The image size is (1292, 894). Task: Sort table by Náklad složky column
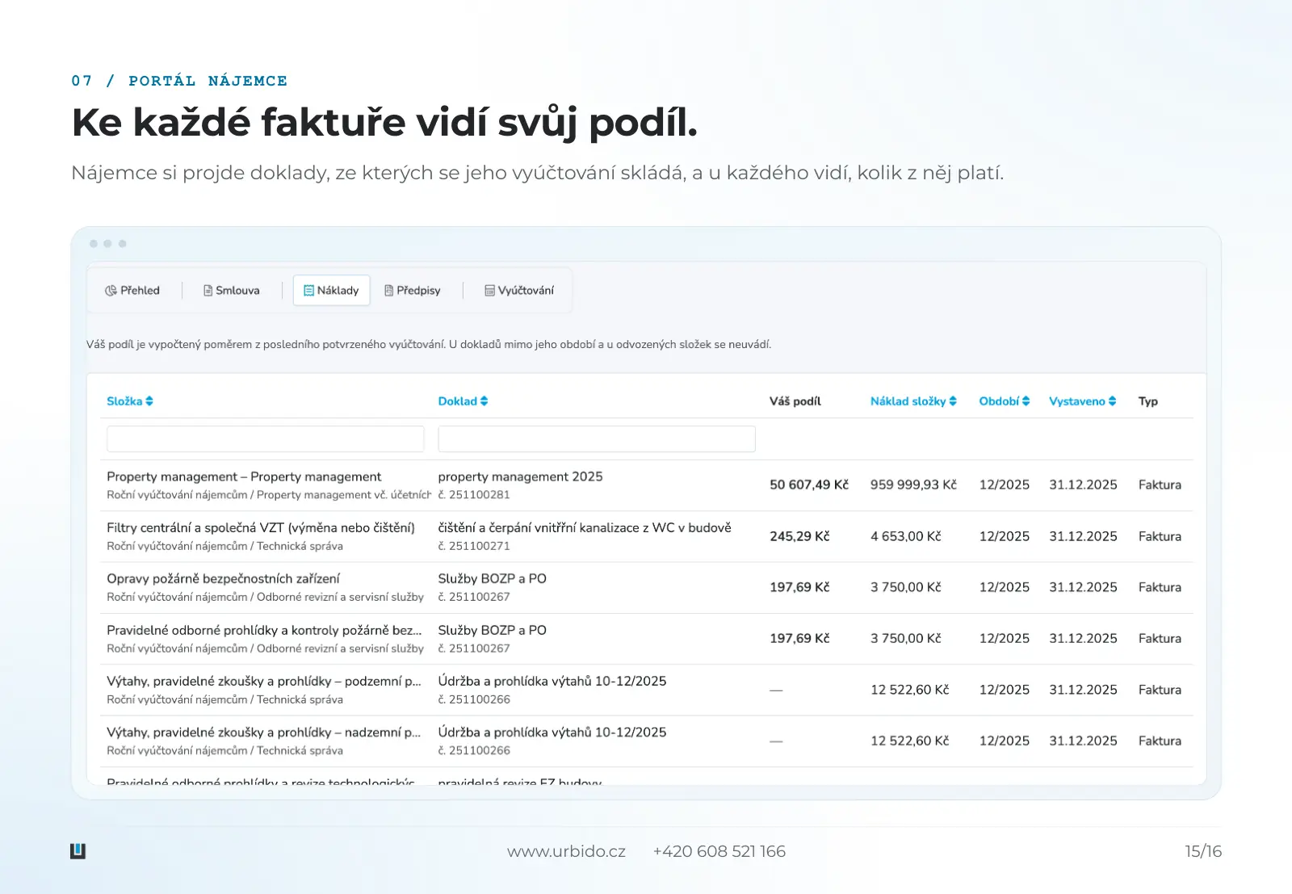[x=913, y=401]
